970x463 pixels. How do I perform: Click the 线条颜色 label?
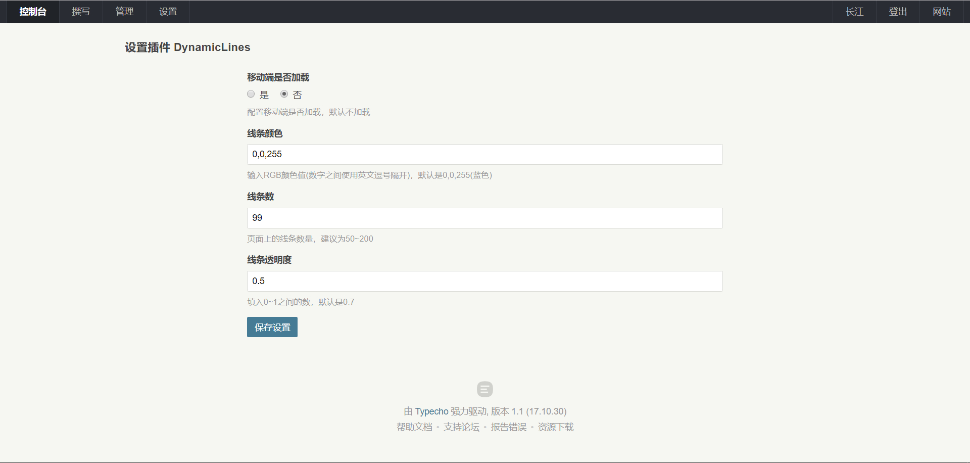point(265,133)
